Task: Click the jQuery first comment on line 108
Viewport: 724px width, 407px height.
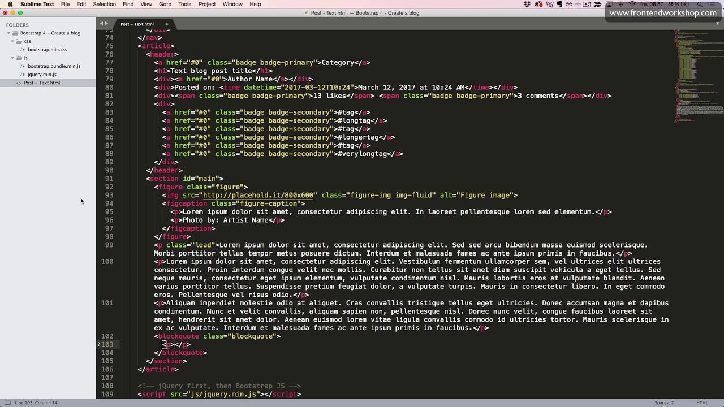Action: coord(219,386)
